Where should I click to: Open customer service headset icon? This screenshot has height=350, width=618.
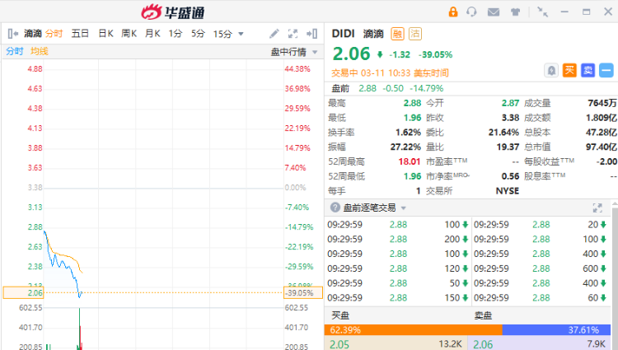472,12
